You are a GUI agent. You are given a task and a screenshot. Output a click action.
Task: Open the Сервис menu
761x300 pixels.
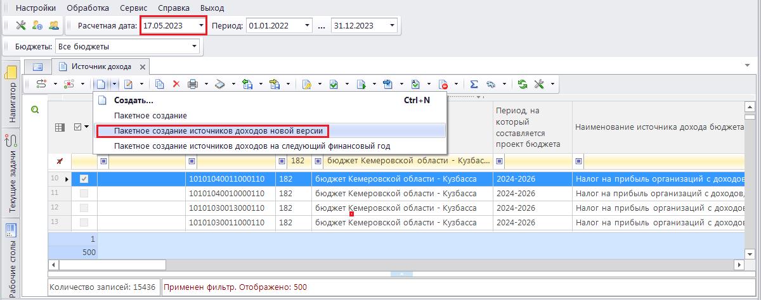(133, 8)
